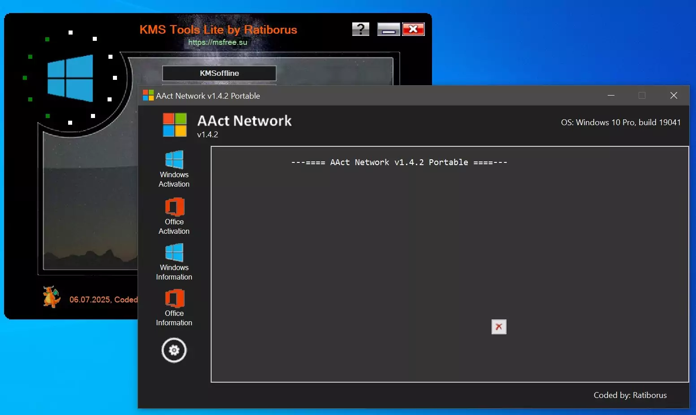Click the AAct Network Microsoft logo
The width and height of the screenshot is (696, 415).
coord(175,125)
